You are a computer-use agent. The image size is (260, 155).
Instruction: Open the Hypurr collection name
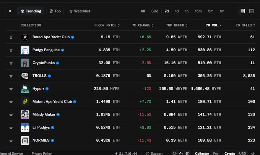(x=38, y=89)
